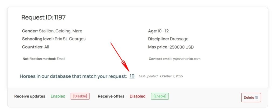Click the Request ID: 1197 heading
The width and height of the screenshot is (276, 112).
pyautogui.click(x=43, y=18)
